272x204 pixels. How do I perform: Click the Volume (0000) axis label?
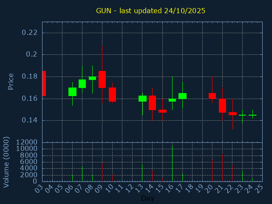(6, 162)
